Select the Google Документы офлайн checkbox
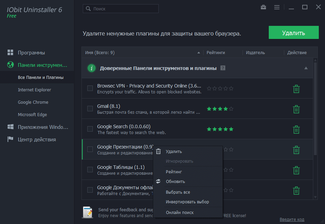325x224 pixels. [x=90, y=190]
